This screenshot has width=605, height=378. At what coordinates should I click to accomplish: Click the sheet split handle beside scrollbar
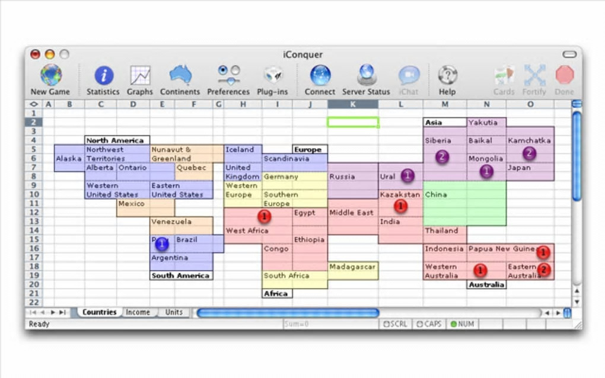[x=567, y=313]
